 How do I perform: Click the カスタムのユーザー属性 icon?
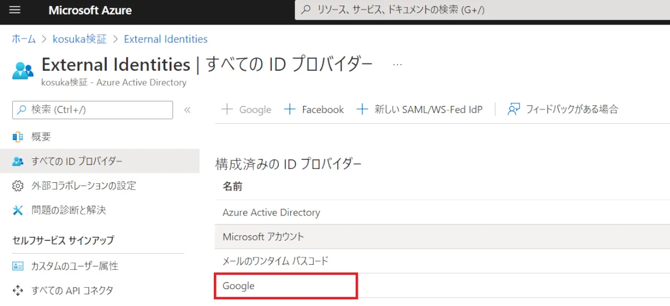click(18, 266)
